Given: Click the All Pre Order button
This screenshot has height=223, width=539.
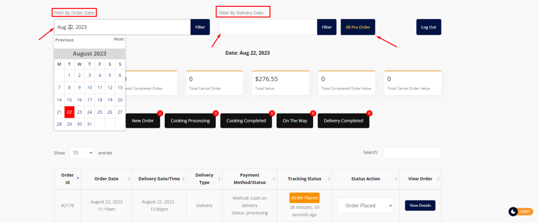Looking at the screenshot, I should point(358,27).
